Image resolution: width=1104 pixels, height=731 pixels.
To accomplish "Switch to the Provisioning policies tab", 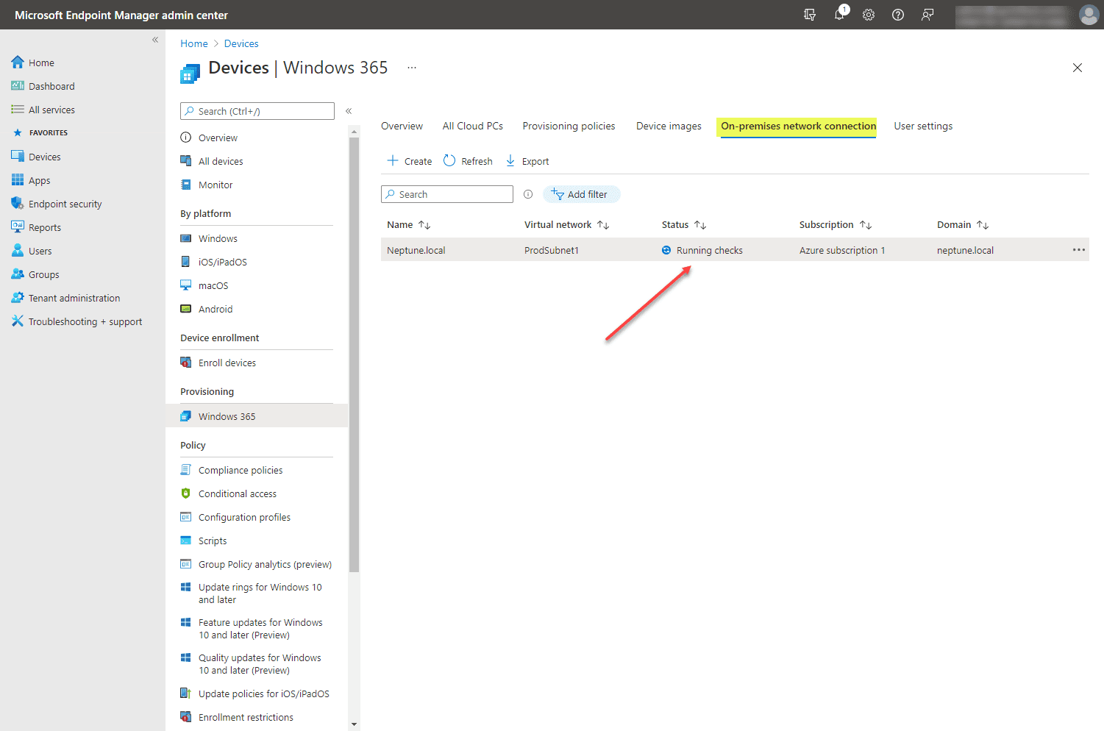I will pos(569,126).
